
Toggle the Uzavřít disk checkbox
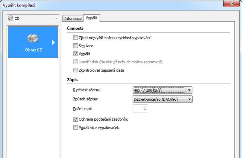(x=75, y=62)
